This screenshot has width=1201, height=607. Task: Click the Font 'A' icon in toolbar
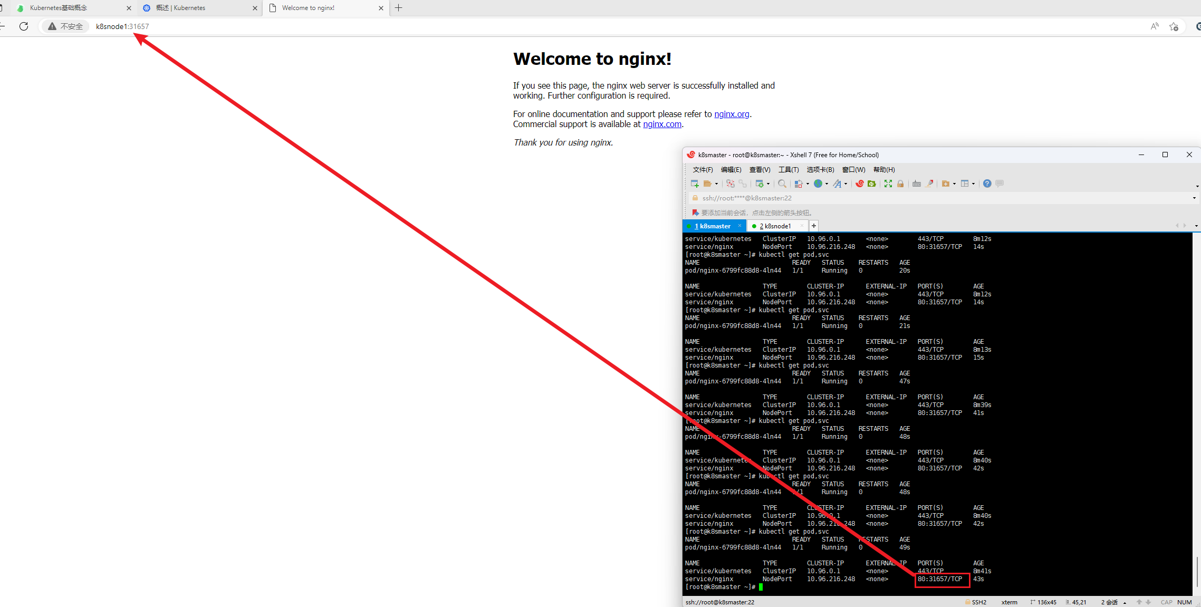point(837,184)
